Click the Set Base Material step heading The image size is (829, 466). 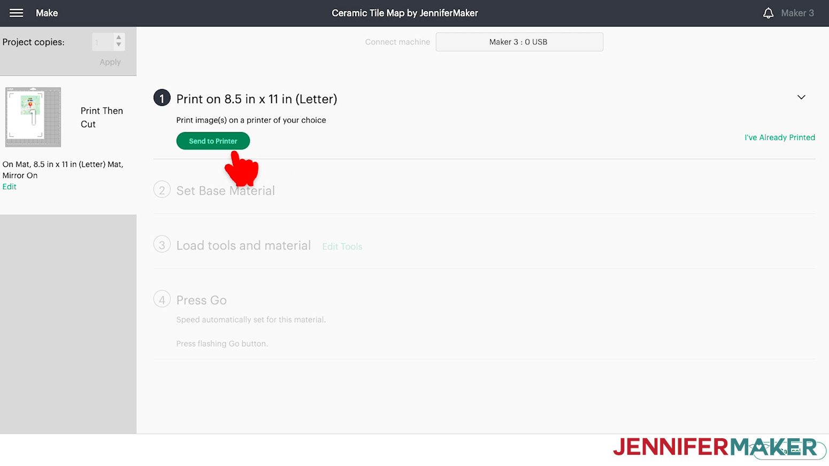click(226, 191)
